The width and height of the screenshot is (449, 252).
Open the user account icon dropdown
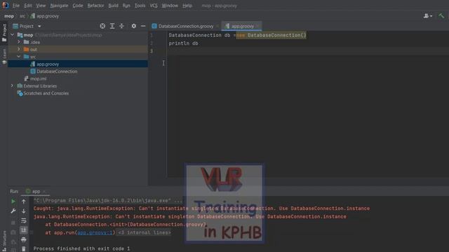tap(428, 16)
